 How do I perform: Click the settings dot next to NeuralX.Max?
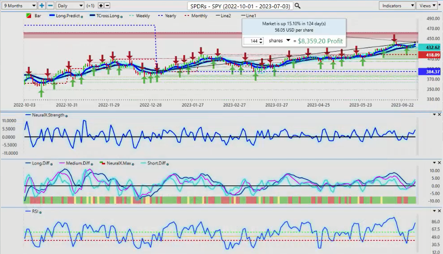(133, 164)
